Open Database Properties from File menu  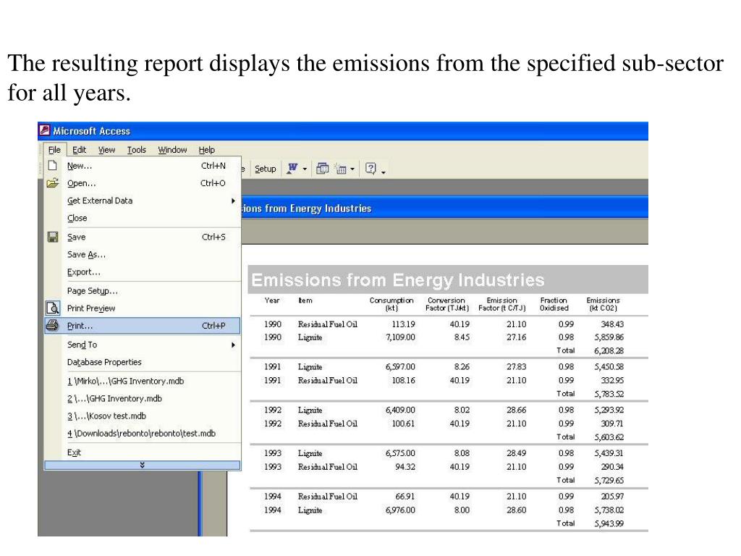click(143, 362)
